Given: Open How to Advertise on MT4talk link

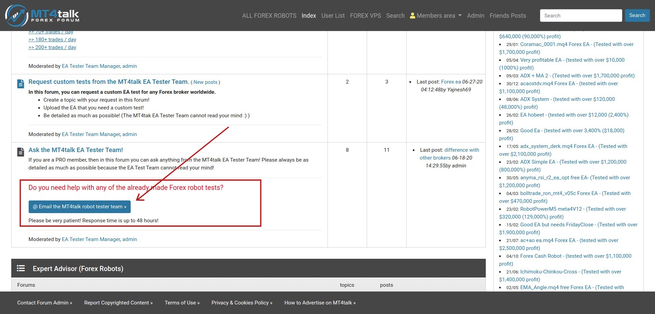Looking at the screenshot, I should pyautogui.click(x=320, y=303).
